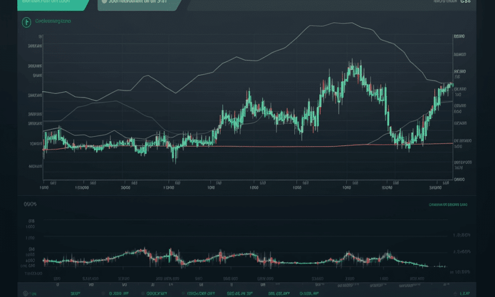This screenshot has width=495, height=297.
Task: Click the first time label on the main chart's bottom axis
Action: click(45, 188)
